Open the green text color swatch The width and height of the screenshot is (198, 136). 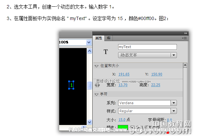click(123, 127)
